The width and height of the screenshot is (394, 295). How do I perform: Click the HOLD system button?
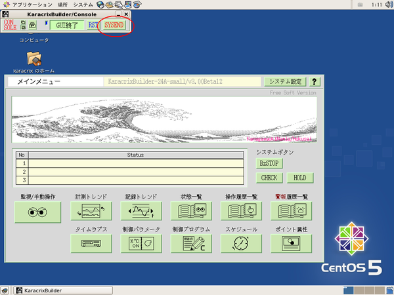pyautogui.click(x=300, y=178)
